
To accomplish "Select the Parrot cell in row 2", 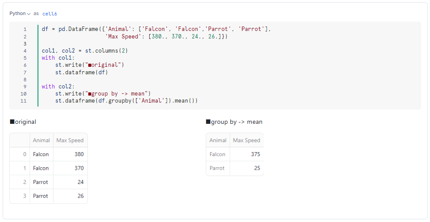I will 41,182.
